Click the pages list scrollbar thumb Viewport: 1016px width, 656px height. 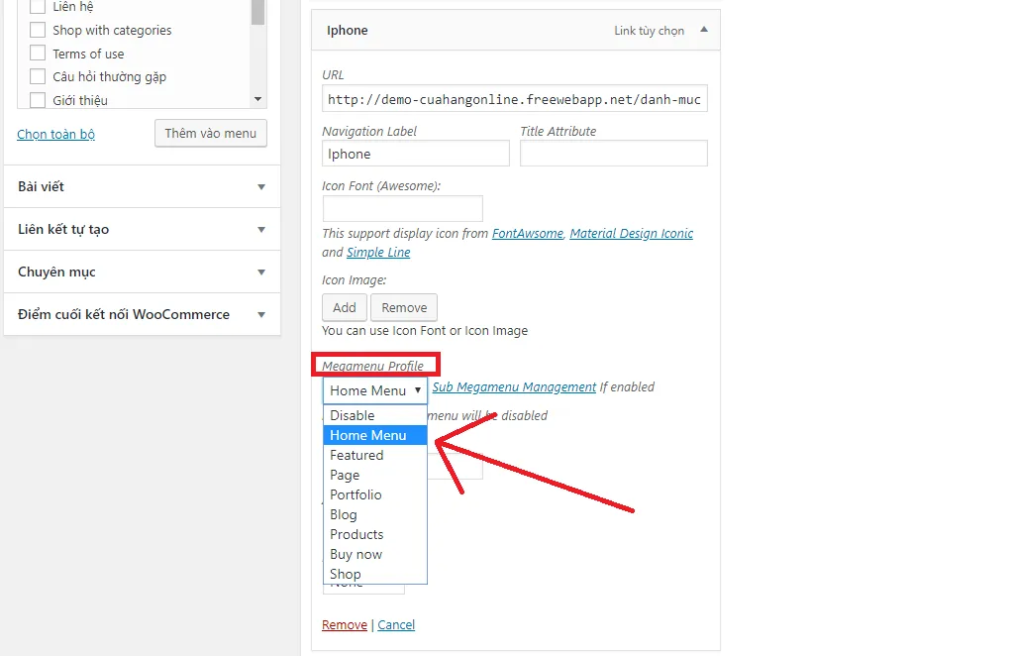(257, 12)
